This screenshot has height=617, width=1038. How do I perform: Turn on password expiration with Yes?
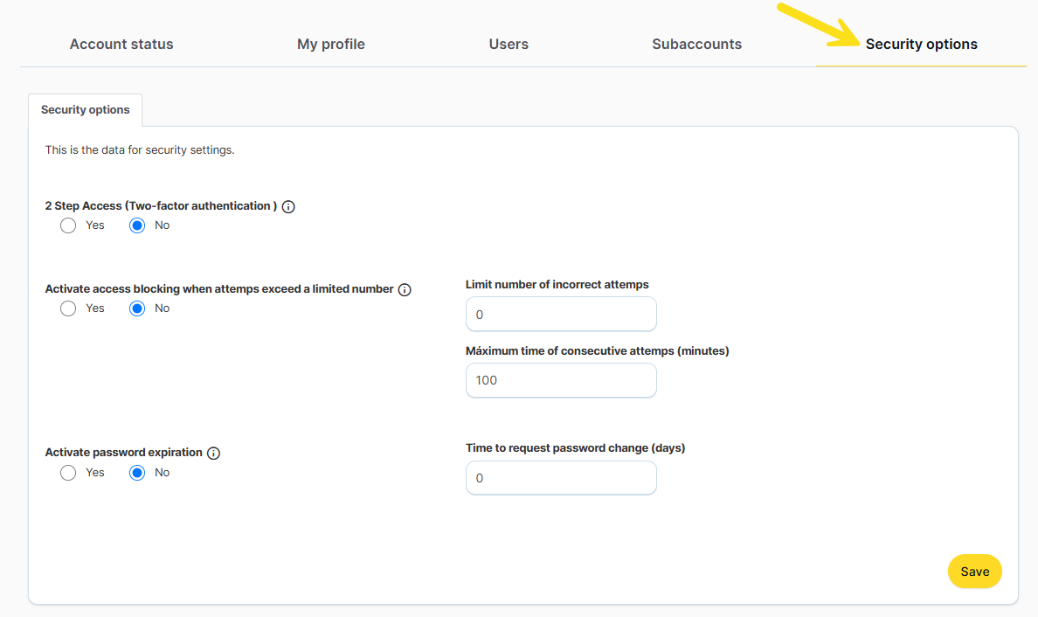pyautogui.click(x=68, y=473)
